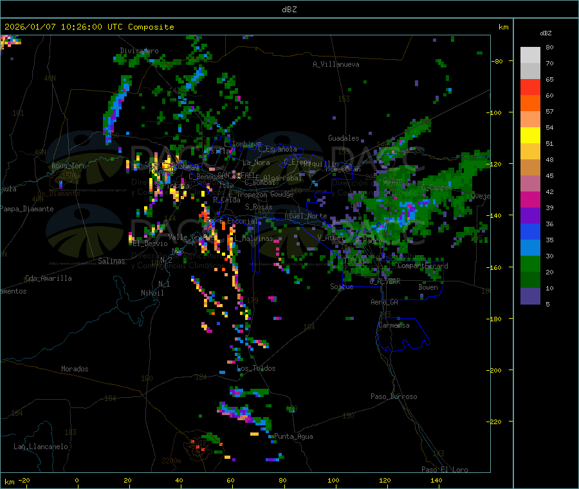
Task: Click the Agua_Toro location label
Action: pyautogui.click(x=69, y=166)
